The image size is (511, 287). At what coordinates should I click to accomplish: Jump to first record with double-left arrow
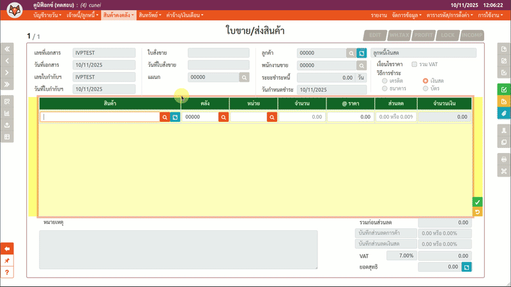click(x=7, y=48)
